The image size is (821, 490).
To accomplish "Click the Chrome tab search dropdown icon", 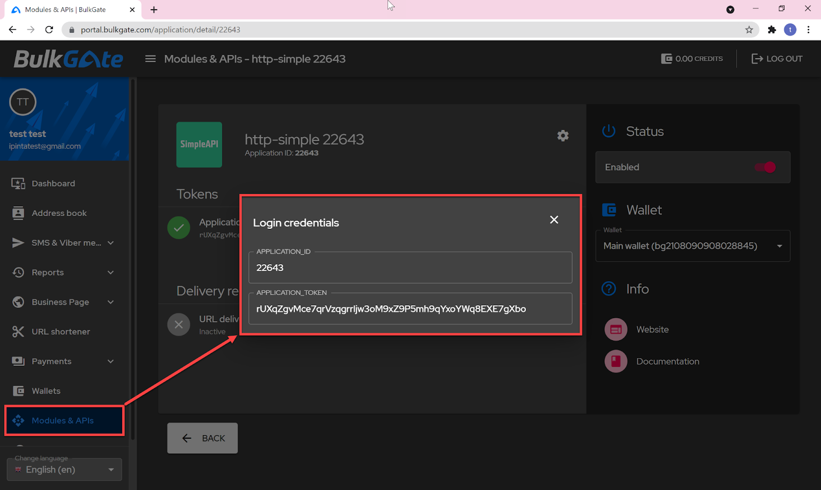I will pyautogui.click(x=730, y=9).
